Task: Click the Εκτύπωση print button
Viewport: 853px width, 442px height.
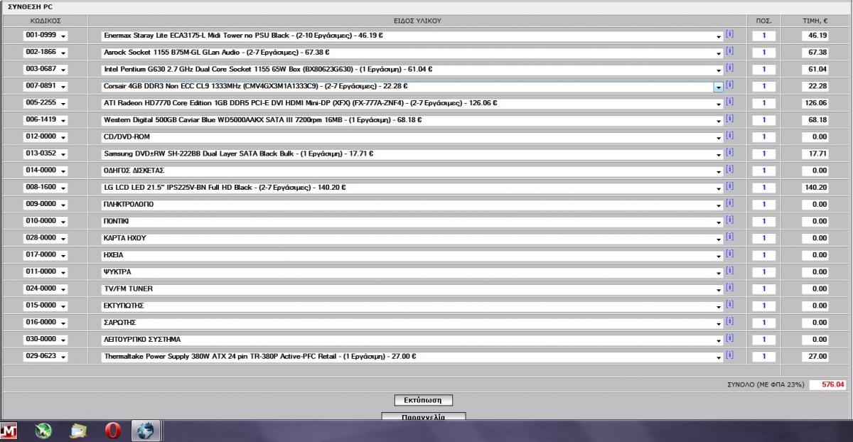Action: 423,400
